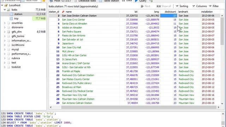Click the new query tab icon

coord(151,1)
